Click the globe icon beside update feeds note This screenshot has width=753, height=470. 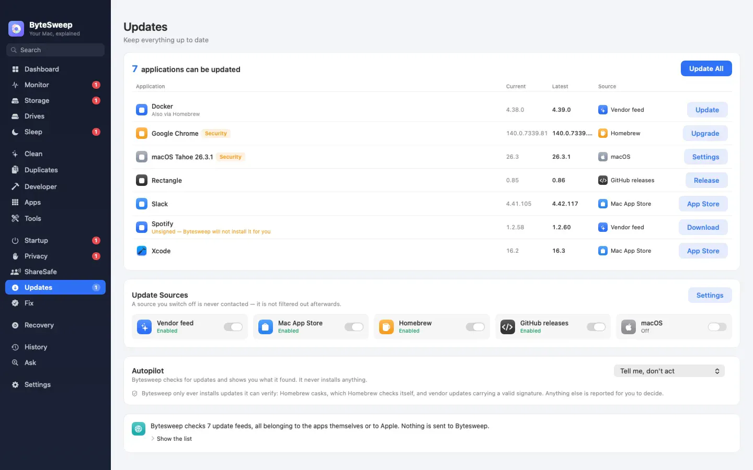coord(139,429)
